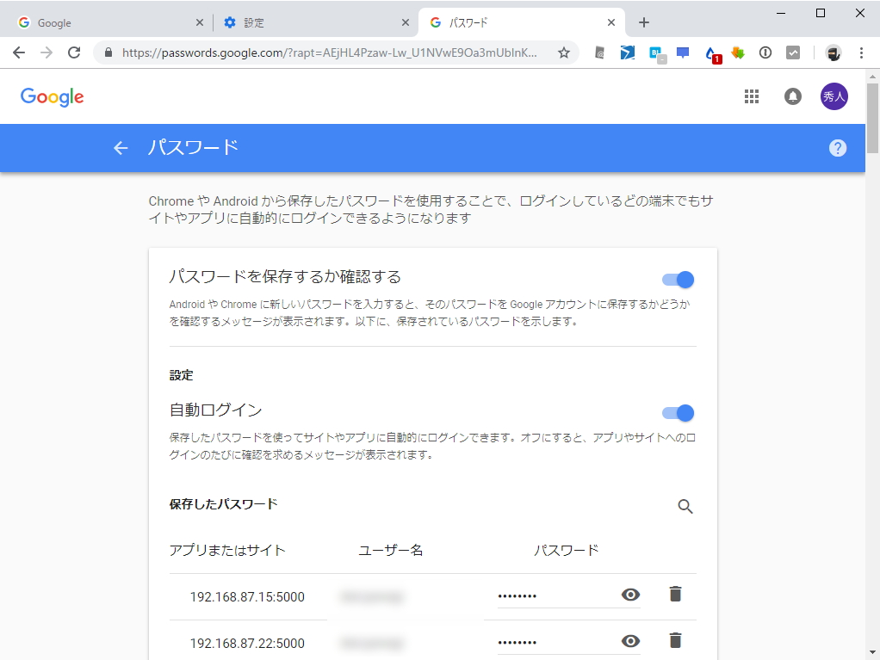Click the bookmark star in address bar
The image size is (880, 660).
tap(563, 52)
